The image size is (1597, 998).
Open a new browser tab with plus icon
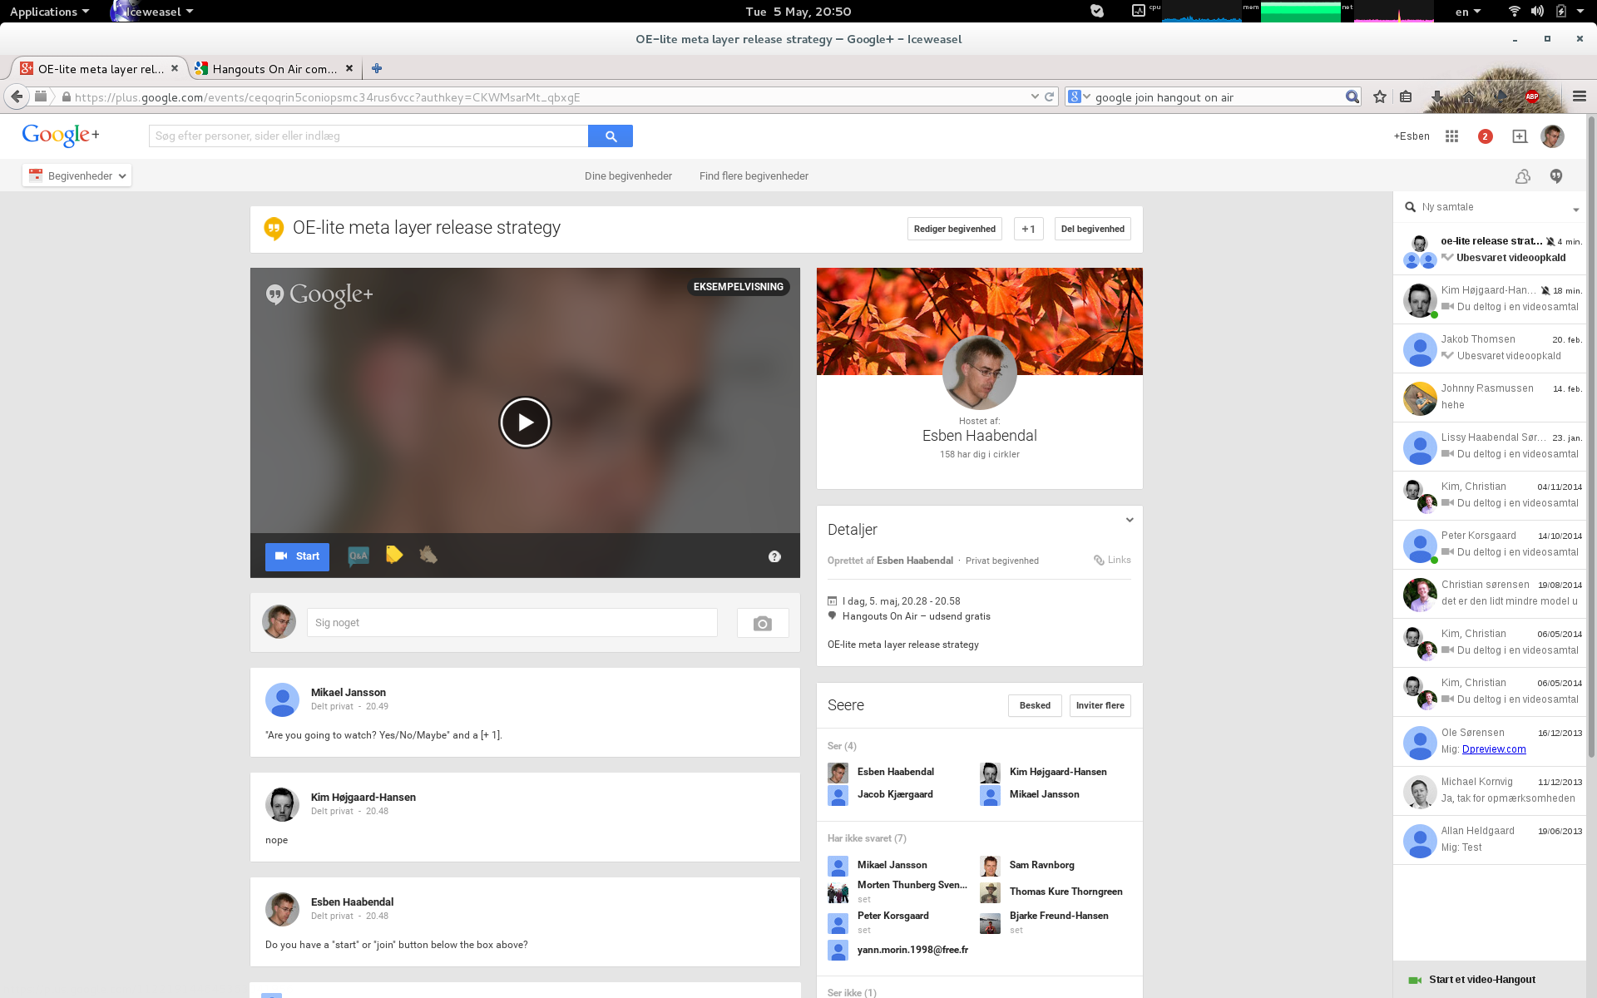377,68
